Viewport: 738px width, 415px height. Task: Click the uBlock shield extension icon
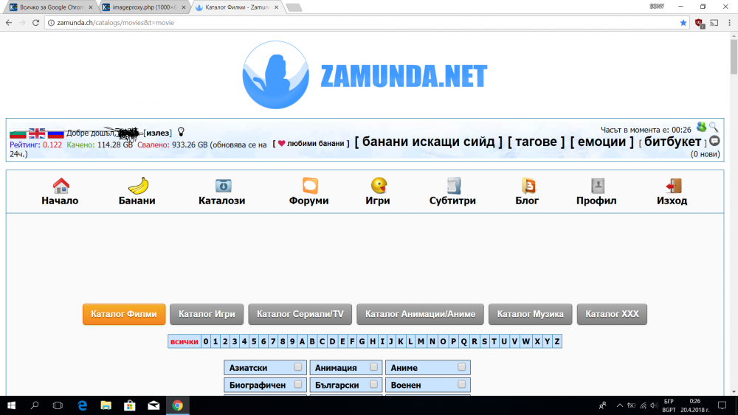click(x=700, y=23)
